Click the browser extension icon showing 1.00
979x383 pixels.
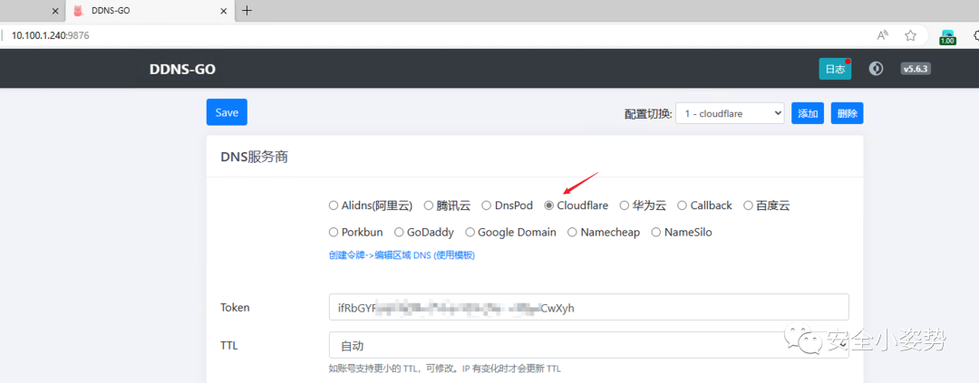(947, 37)
